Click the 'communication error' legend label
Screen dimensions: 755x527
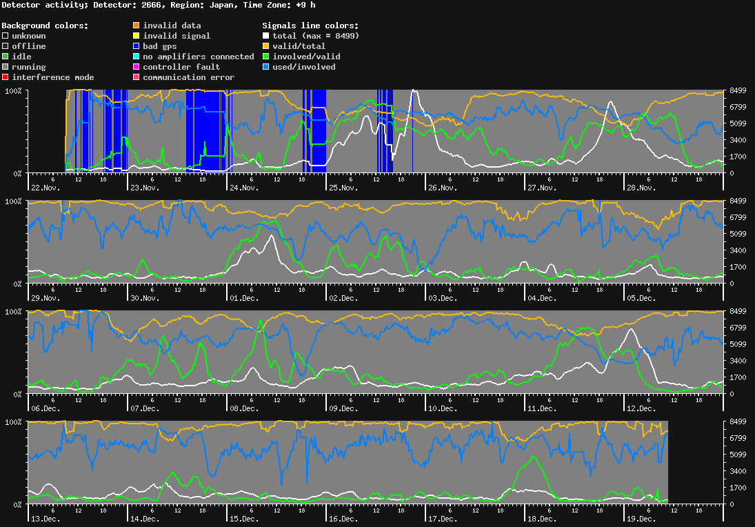(x=188, y=77)
